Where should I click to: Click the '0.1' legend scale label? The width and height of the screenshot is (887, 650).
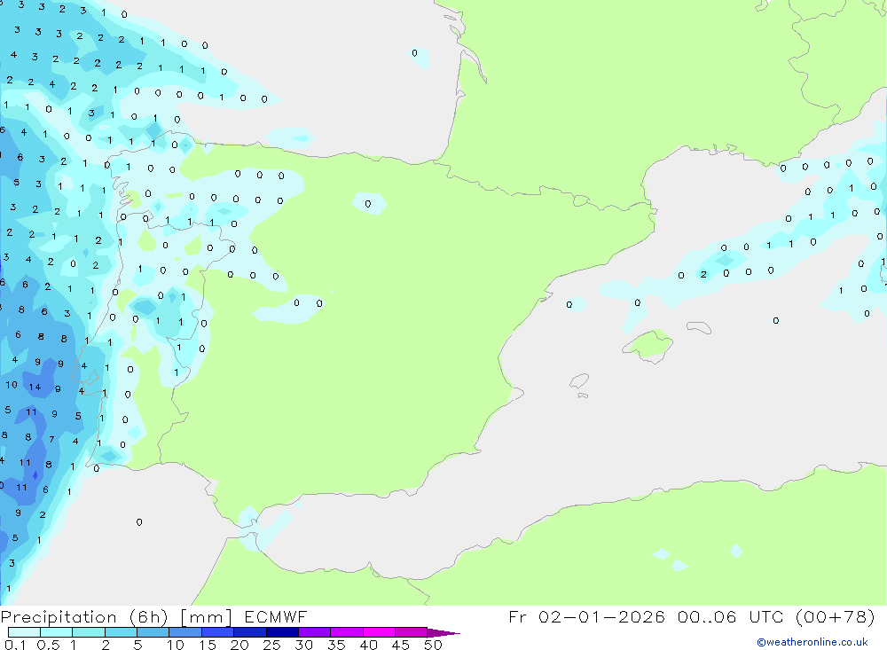click(x=15, y=645)
